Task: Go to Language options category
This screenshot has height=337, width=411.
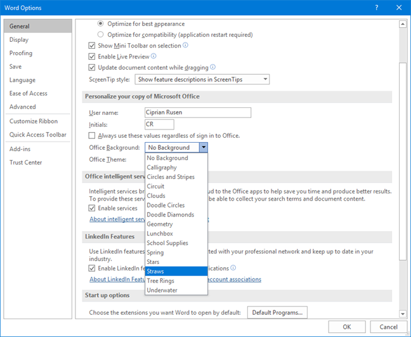Action: tap(38, 80)
